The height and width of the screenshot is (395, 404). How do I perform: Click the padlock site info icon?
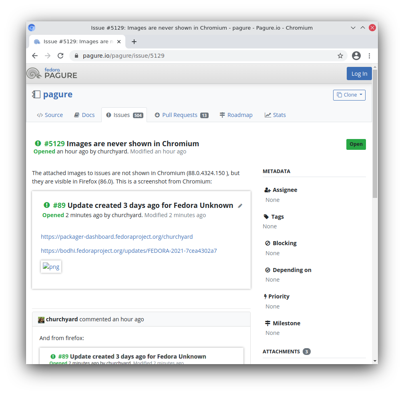point(76,56)
